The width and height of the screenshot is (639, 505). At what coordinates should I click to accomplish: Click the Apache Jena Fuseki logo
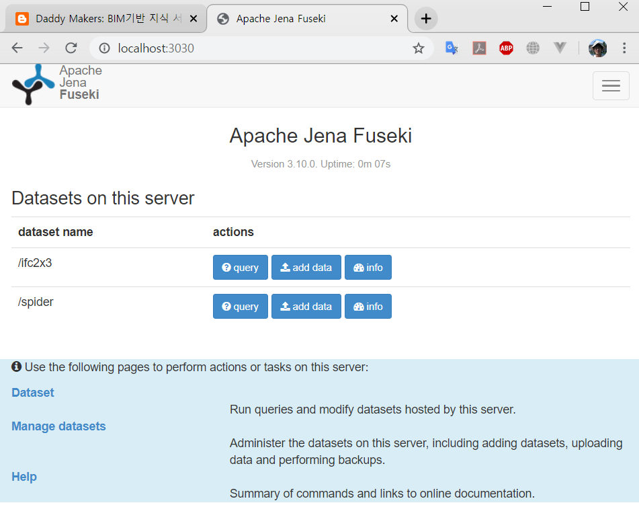[x=57, y=83]
